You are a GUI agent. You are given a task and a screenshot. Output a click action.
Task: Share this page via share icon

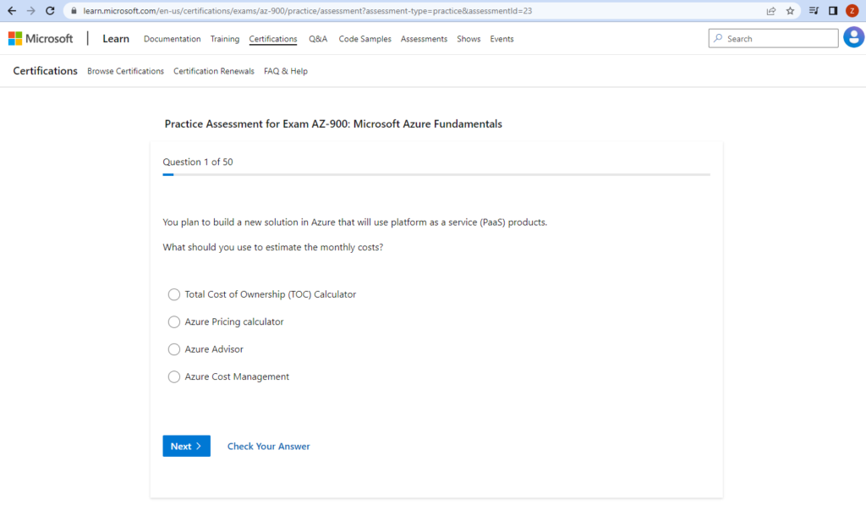(x=771, y=10)
